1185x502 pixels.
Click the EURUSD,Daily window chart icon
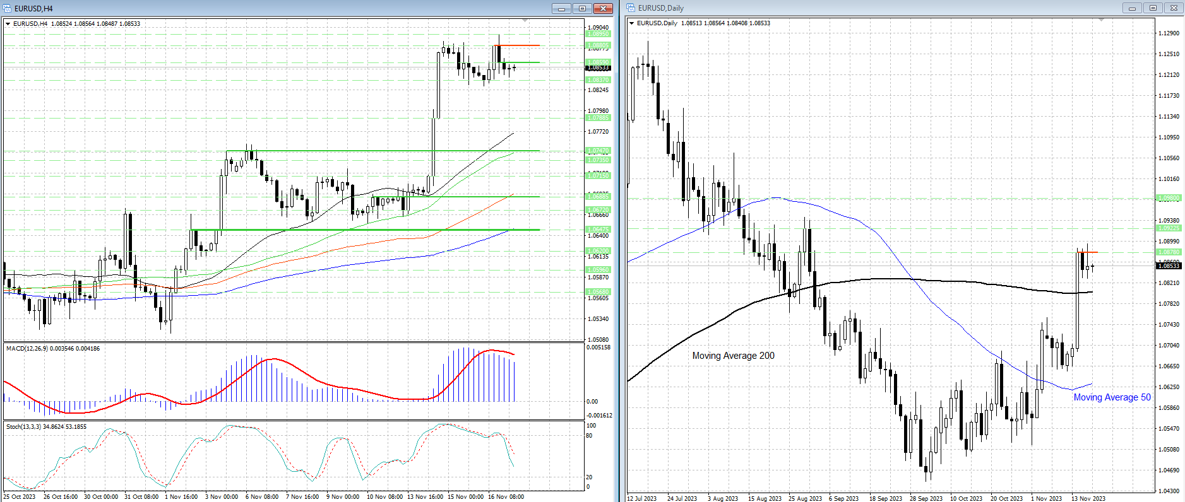click(631, 8)
